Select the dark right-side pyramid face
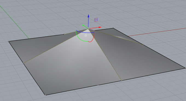Image resolution: width=186 pixels, height=101 pixels. coord(136,57)
